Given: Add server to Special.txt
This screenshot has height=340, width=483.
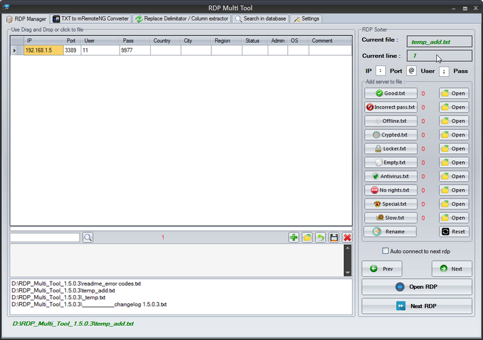Looking at the screenshot, I should click(x=391, y=204).
